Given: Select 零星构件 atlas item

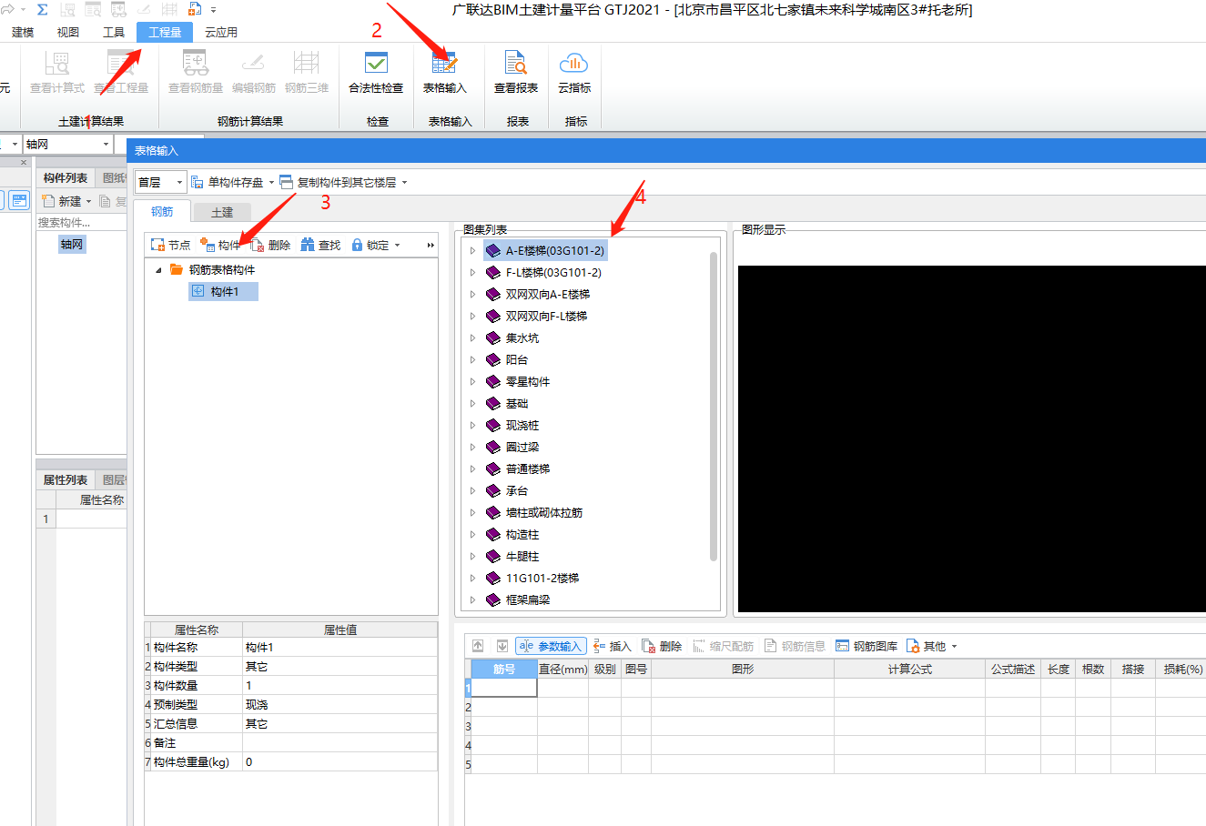Looking at the screenshot, I should [x=528, y=381].
